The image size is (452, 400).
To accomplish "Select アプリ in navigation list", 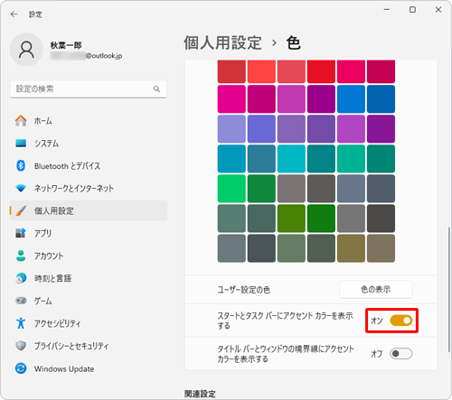I will click(89, 233).
